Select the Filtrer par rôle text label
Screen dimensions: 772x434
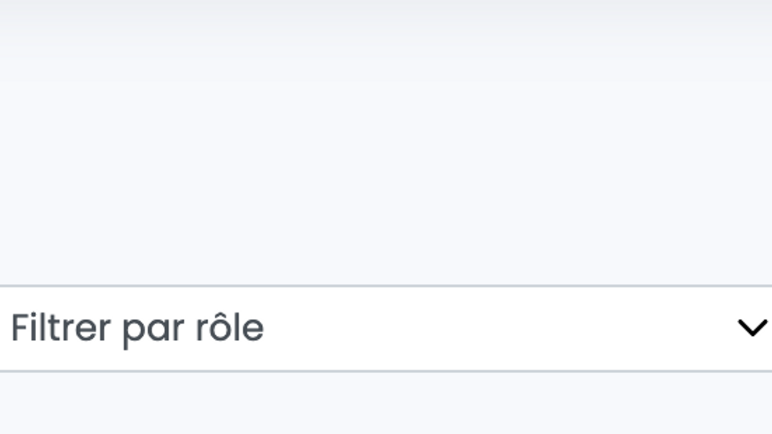[138, 328]
